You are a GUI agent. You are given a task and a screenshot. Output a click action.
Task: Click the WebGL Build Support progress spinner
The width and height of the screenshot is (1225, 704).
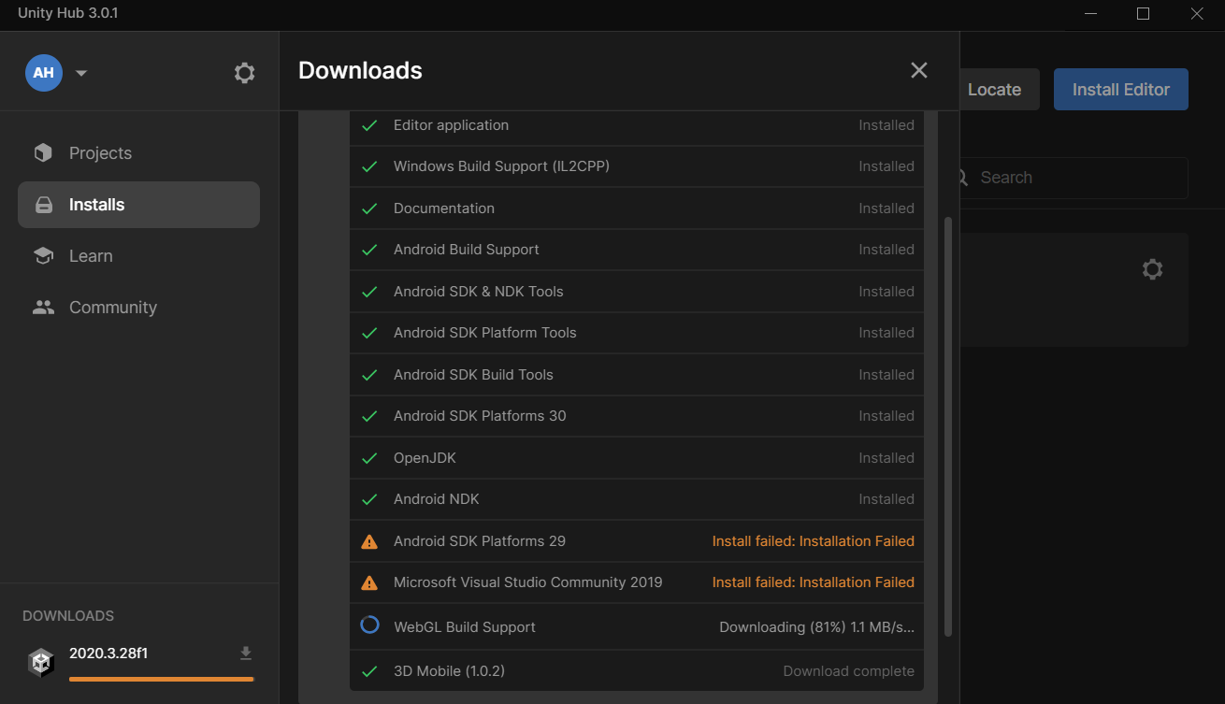click(x=369, y=625)
